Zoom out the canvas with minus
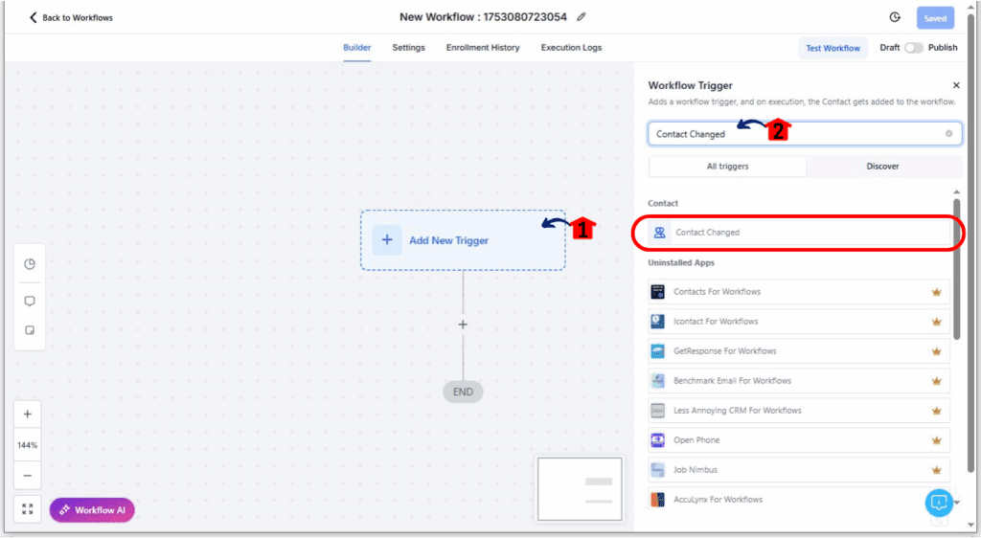Screen dimensions: 981x538 [x=28, y=476]
